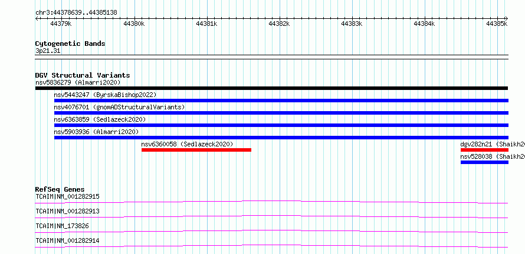Click the 44384k ruler label

[x=425, y=24]
